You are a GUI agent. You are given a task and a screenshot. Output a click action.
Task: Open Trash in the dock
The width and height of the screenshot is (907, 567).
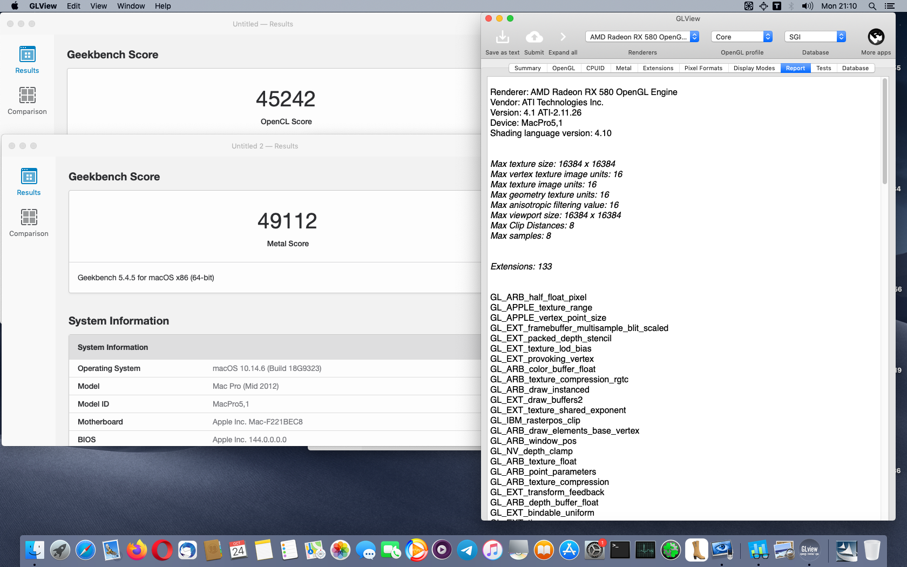coord(871,550)
